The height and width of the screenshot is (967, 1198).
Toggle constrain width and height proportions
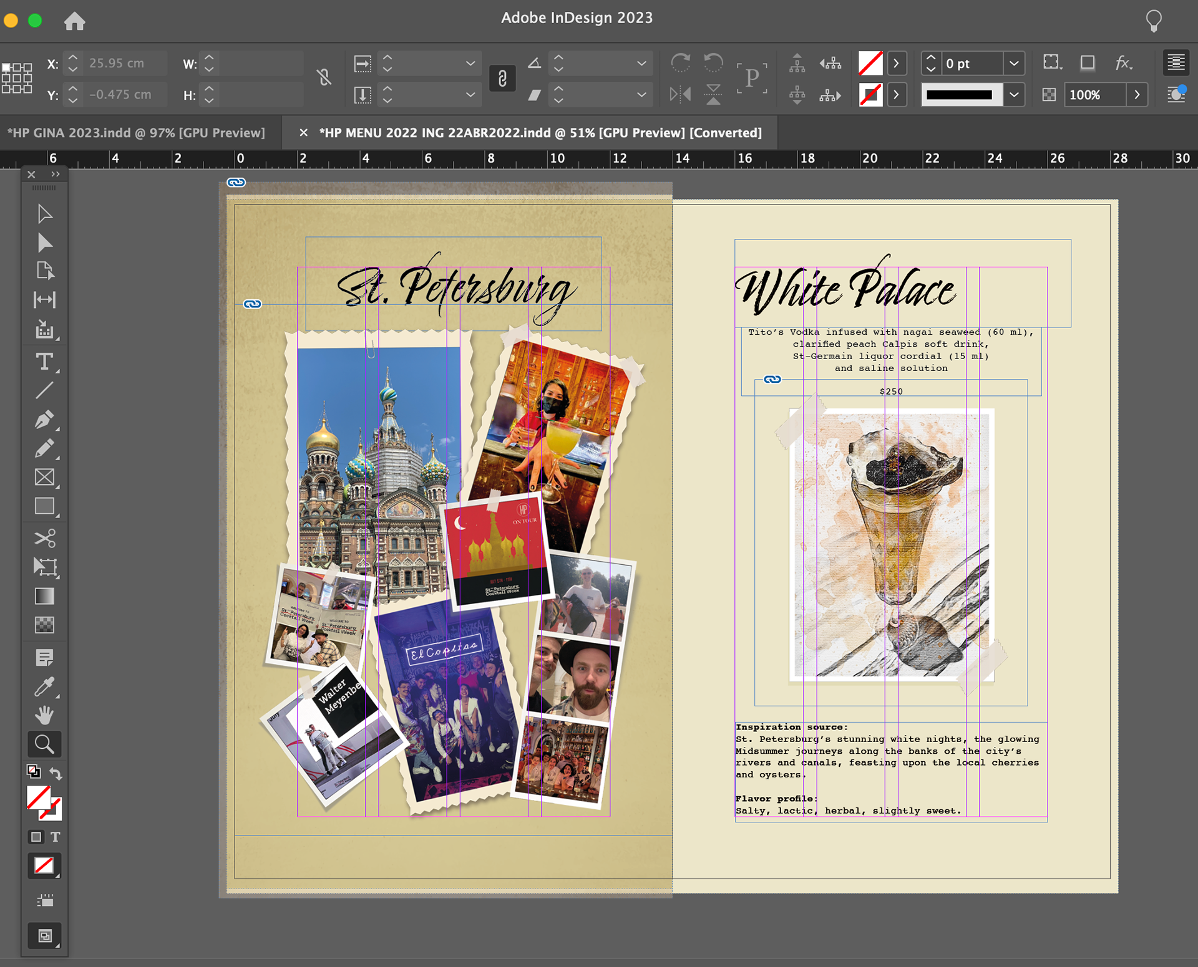[324, 78]
